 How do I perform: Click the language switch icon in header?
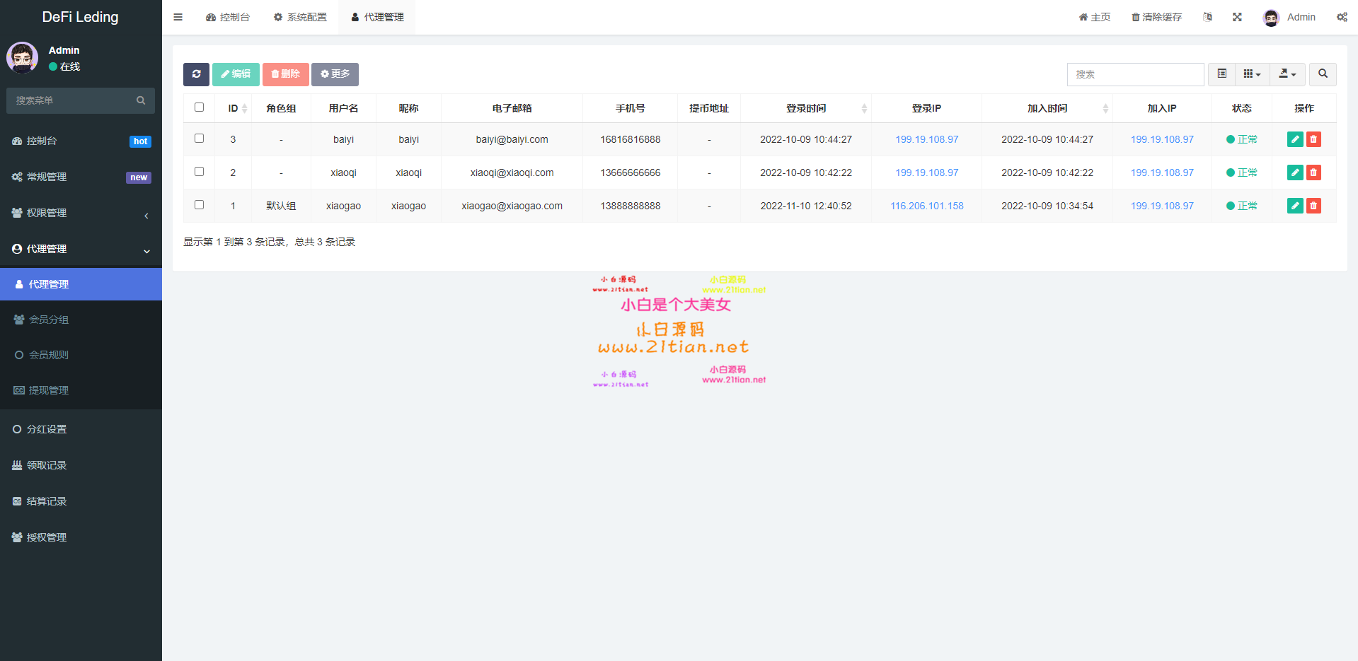click(x=1207, y=17)
